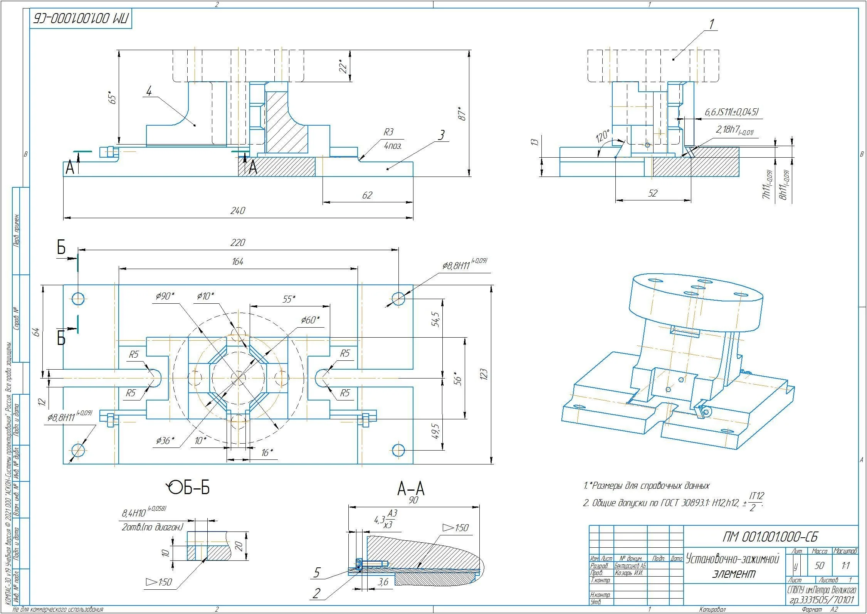Viewport: 867px width, 614px height.
Task: Click the "Формат A2" label
Action: 820,610
